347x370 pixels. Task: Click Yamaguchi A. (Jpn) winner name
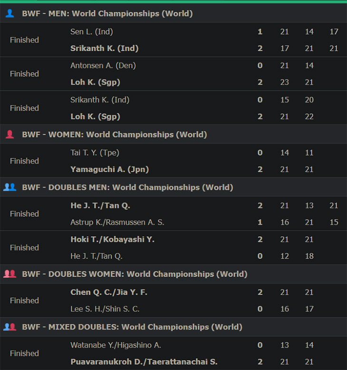pos(109,169)
